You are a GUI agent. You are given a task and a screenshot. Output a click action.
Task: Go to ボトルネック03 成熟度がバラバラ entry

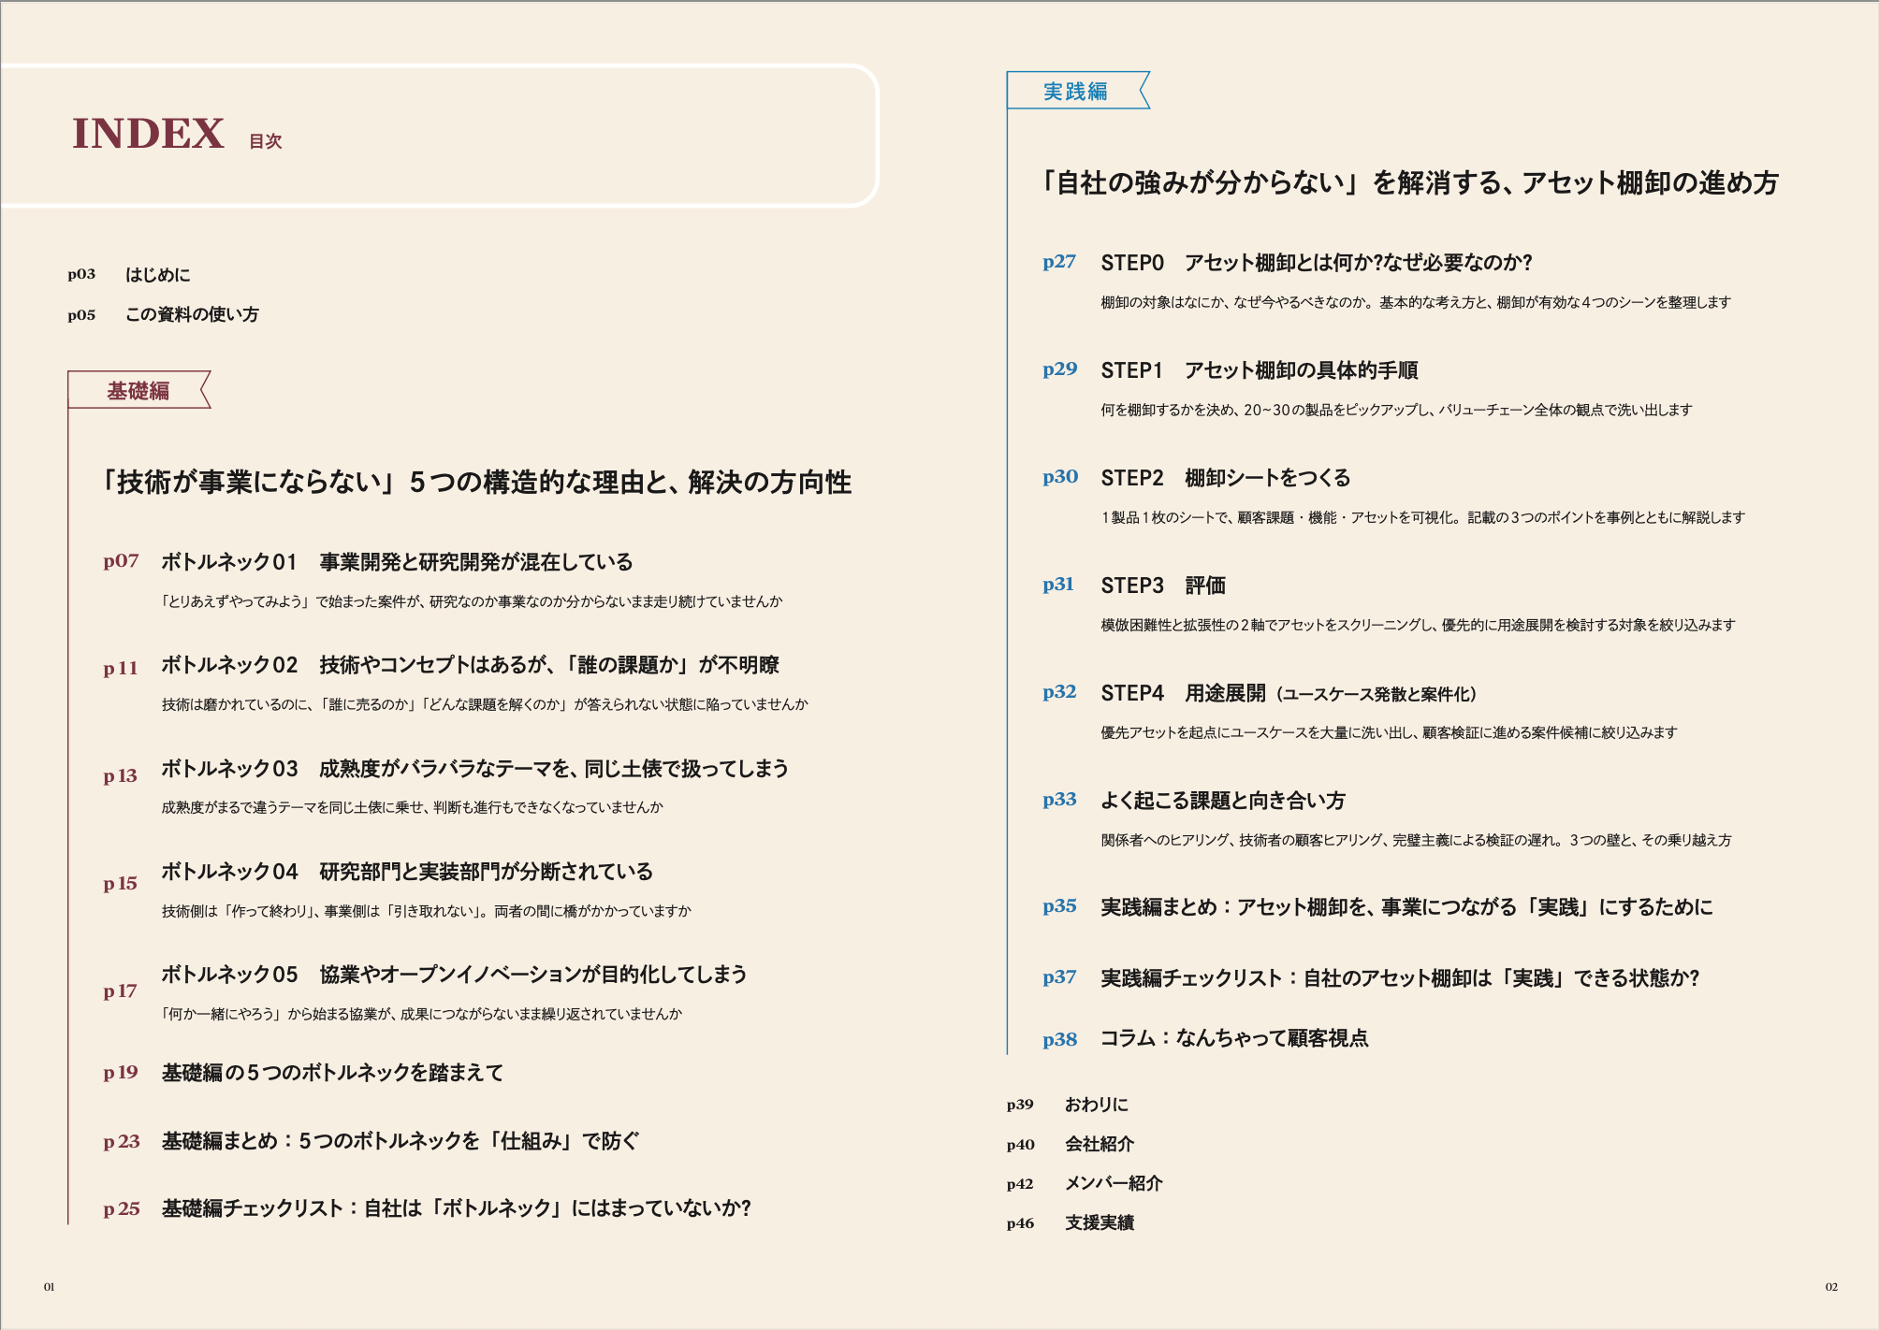(474, 769)
